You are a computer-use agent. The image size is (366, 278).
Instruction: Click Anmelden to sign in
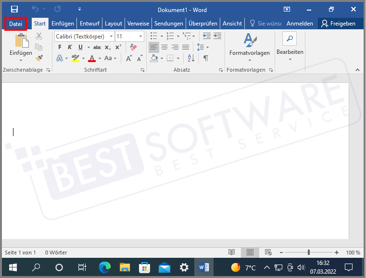[300, 24]
